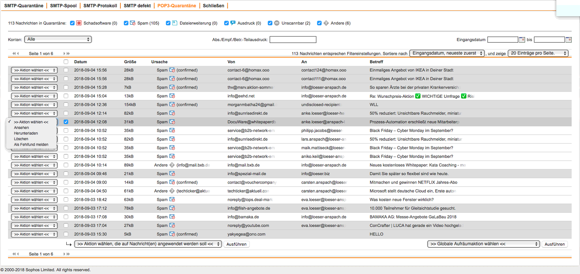Click spam icon in morganmbatha24@gmail row
Screen dimensions: 580x274
click(x=172, y=105)
